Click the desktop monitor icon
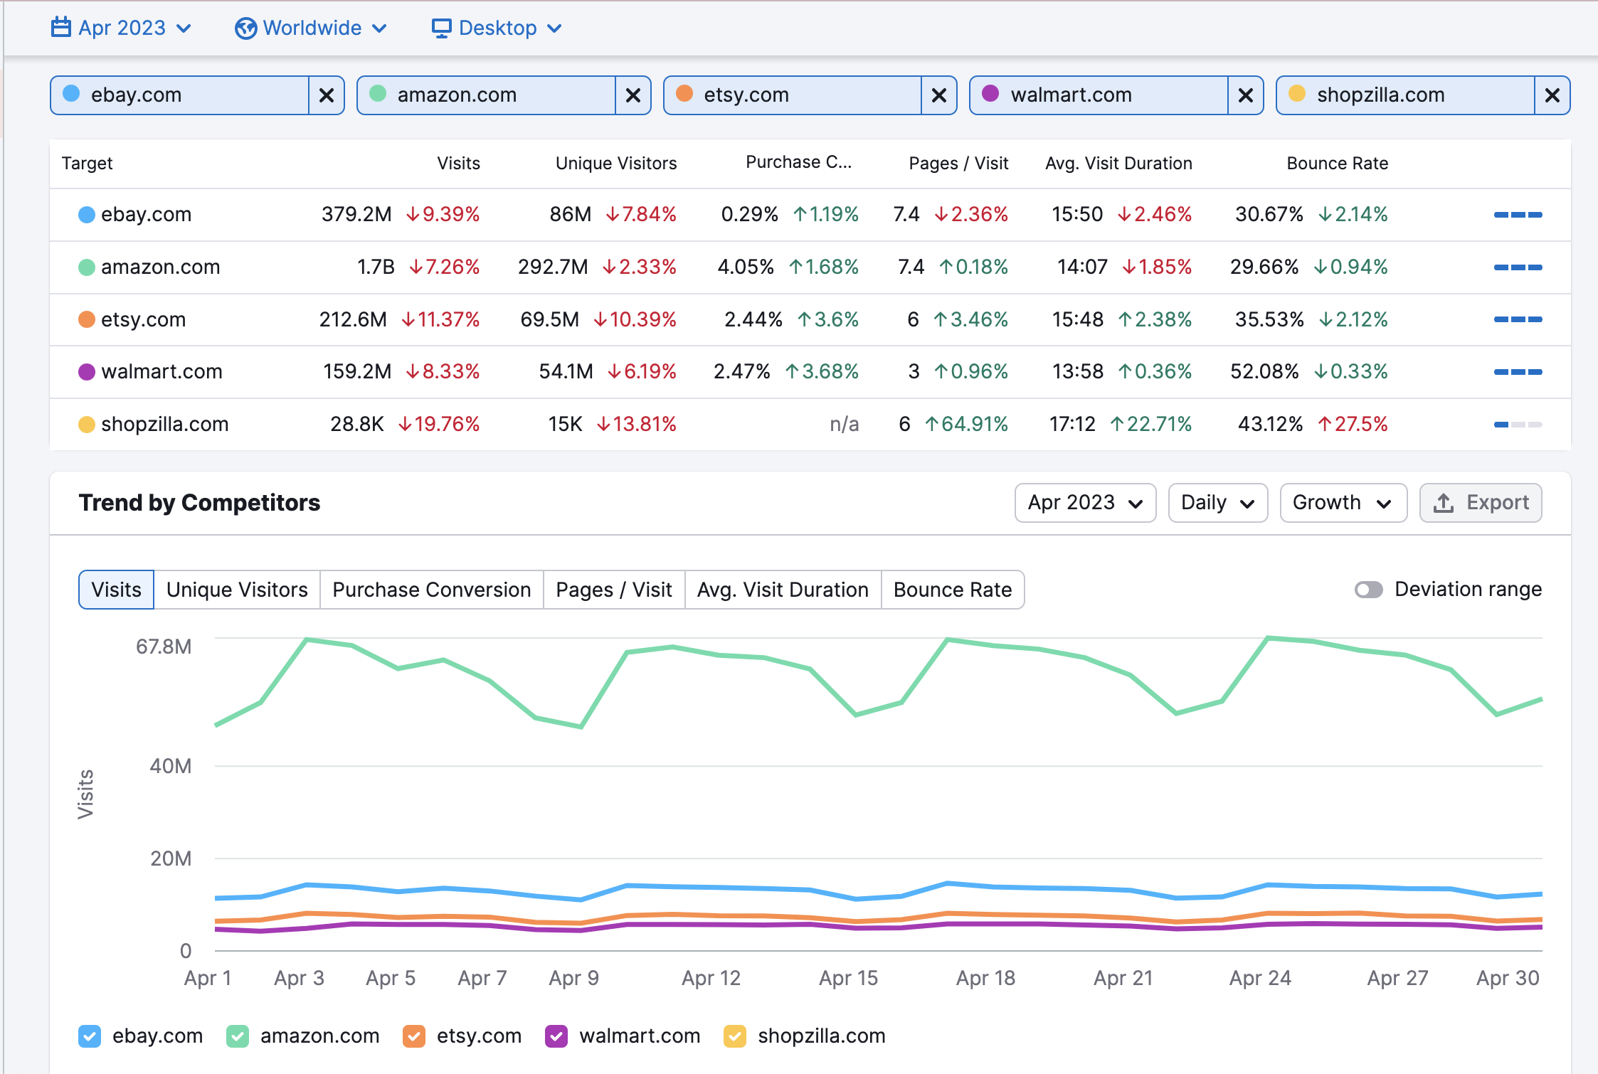This screenshot has height=1074, width=1598. 440,26
